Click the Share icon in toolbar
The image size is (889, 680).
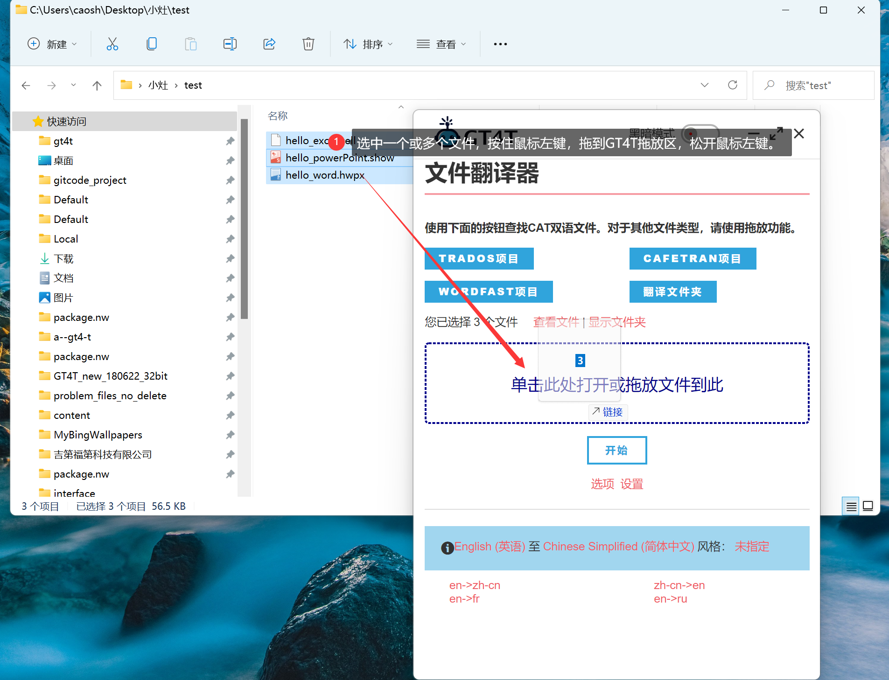pyautogui.click(x=269, y=44)
